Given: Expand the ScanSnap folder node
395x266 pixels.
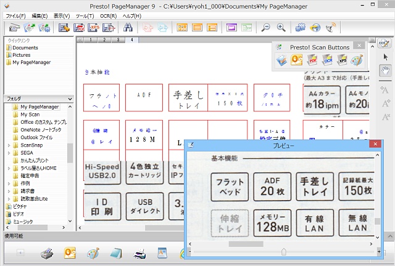Looking at the screenshot, I should pos(9,145).
